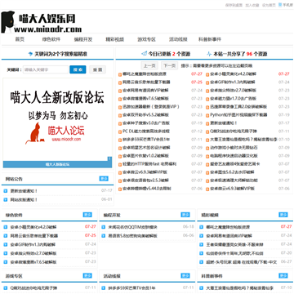Click blue icon beside 安卓GIF制作v1.3 in 绿色软件
The height and width of the screenshot is (294, 294).
[x=6, y=244]
